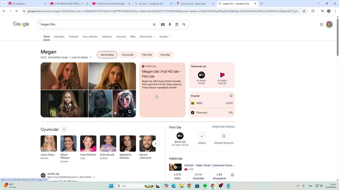
Task: Clear the search box with X icon
Action: coord(154,25)
